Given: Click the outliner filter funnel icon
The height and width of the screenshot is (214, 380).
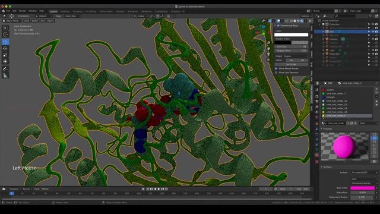Looking at the screenshot, I should 370,16.
